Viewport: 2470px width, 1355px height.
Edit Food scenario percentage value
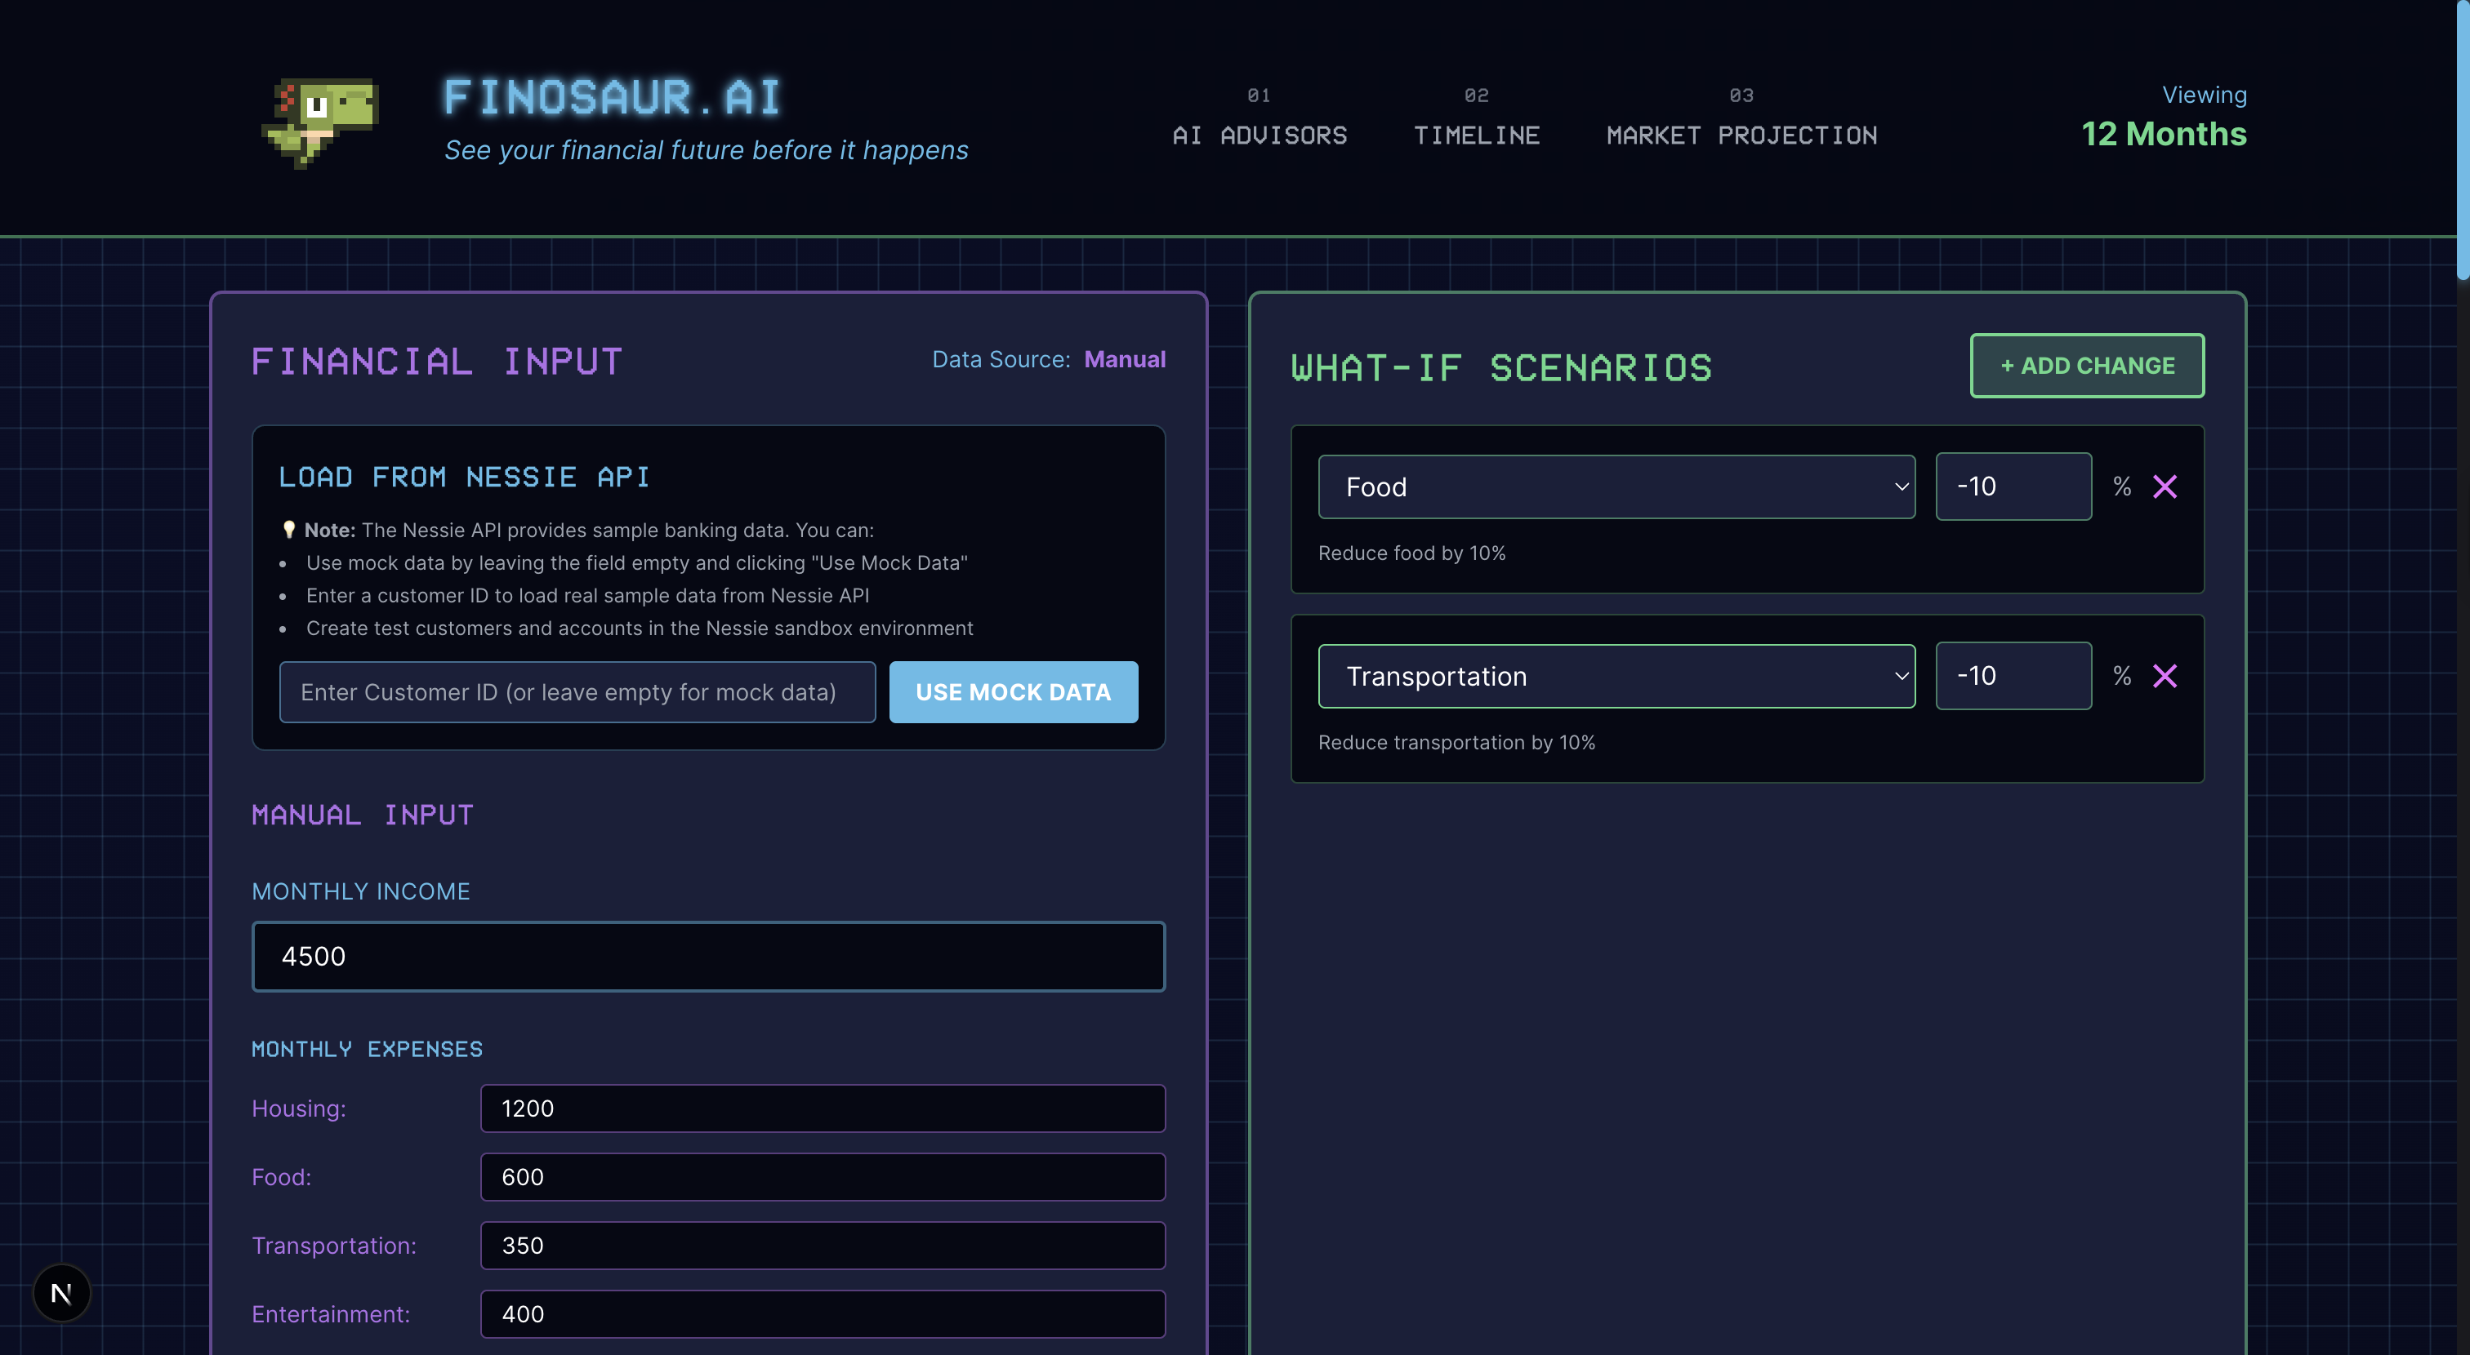pos(2012,486)
